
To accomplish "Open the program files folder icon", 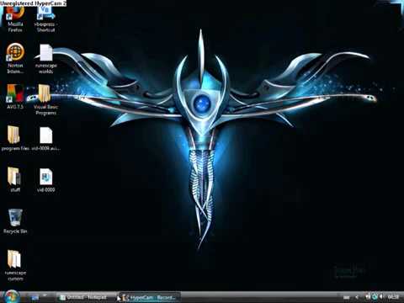I will click(x=15, y=138).
